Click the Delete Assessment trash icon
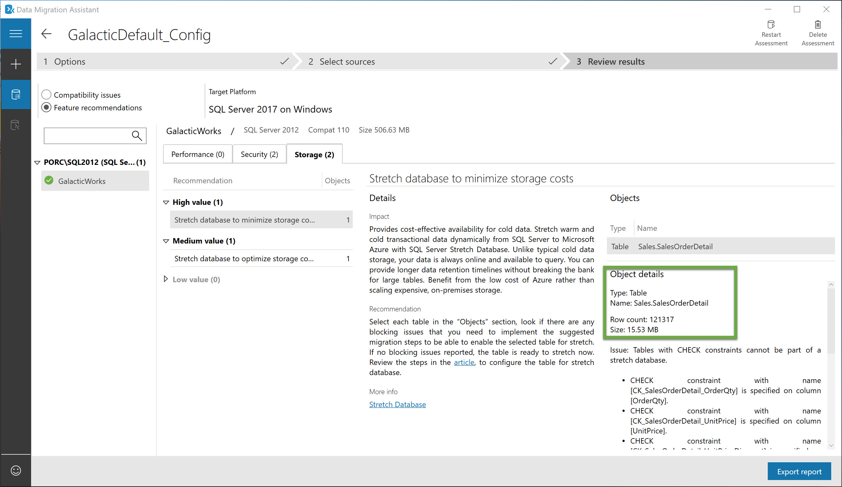This screenshot has width=842, height=487. 818,24
